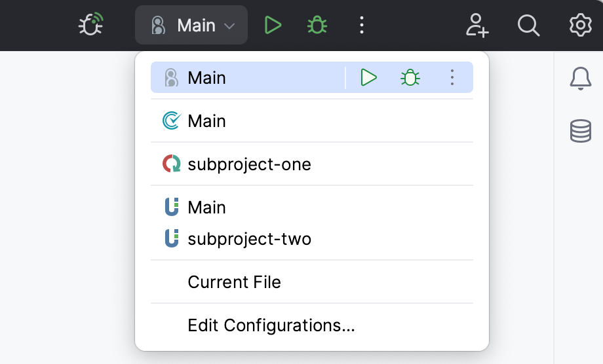The width and height of the screenshot is (603, 364).
Task: Click the bug listener icon in toolbar
Action: pyautogui.click(x=91, y=26)
